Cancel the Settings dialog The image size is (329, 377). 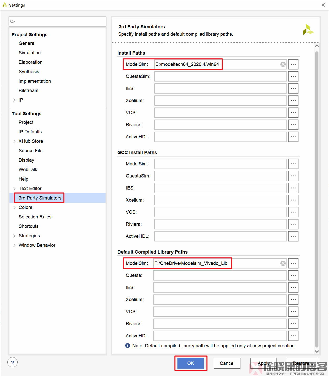pos(227,363)
